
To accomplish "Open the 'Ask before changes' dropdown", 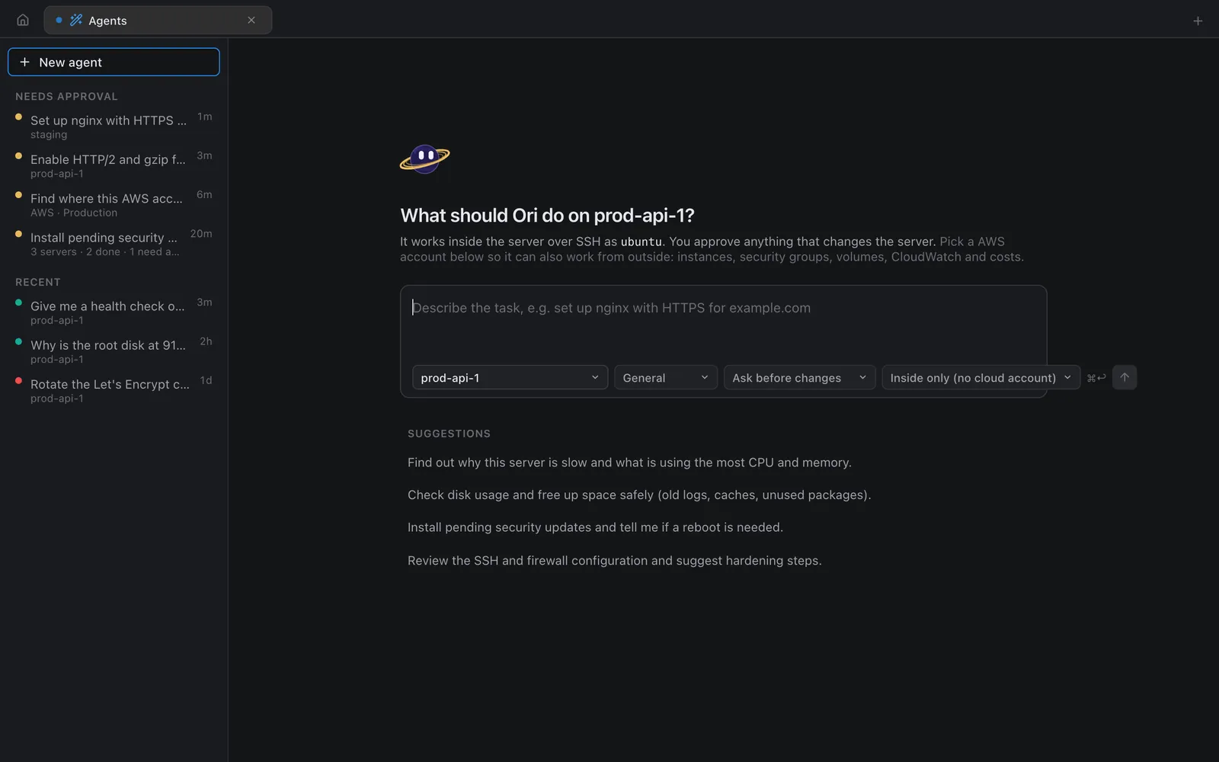I will point(799,377).
